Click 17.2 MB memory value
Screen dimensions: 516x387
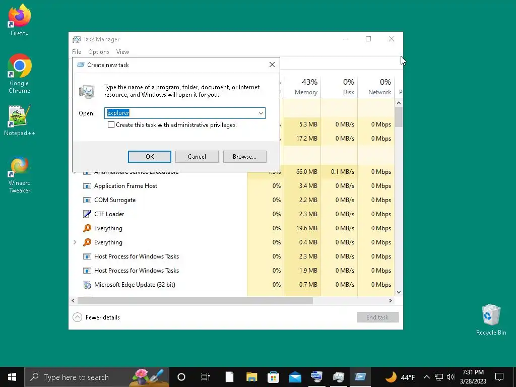click(307, 139)
